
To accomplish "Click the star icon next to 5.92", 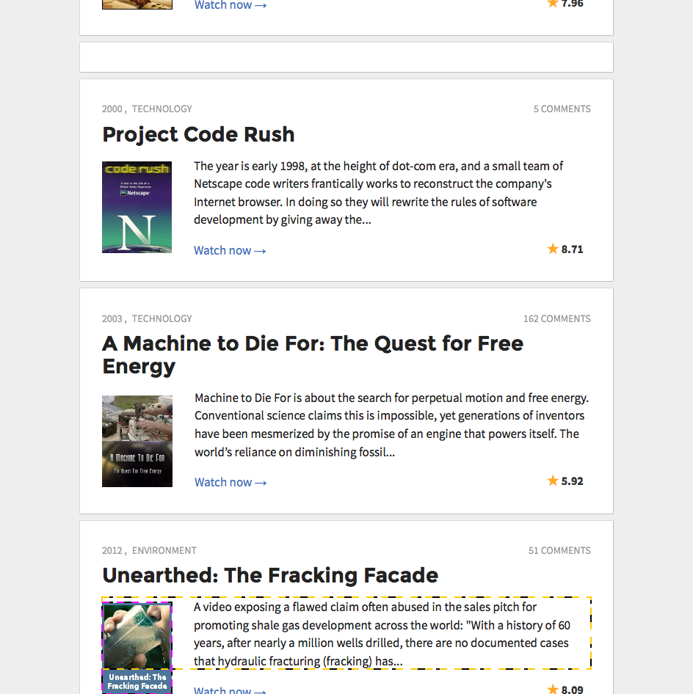I will point(552,481).
